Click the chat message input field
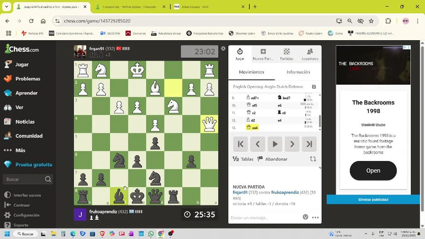 click(266, 218)
